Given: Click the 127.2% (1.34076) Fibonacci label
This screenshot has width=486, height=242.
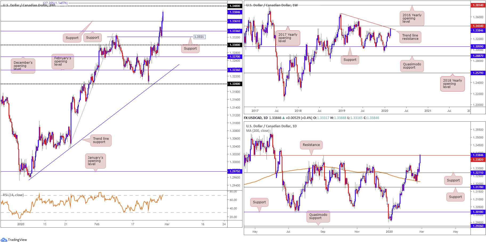Looking at the screenshot, I should (x=55, y=3).
